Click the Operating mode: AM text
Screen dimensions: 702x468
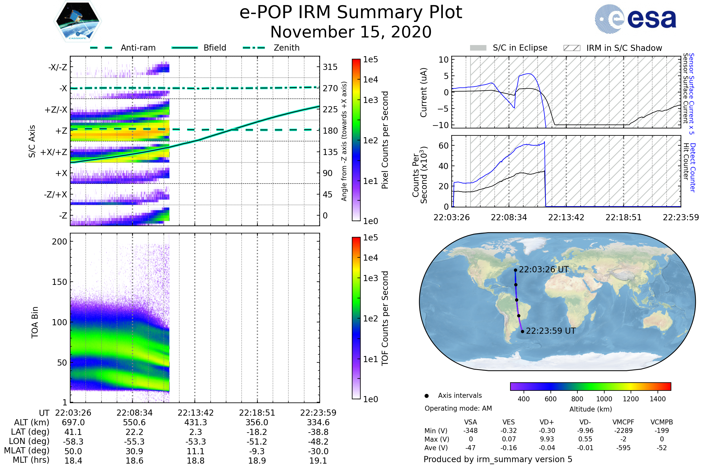pos(458,408)
